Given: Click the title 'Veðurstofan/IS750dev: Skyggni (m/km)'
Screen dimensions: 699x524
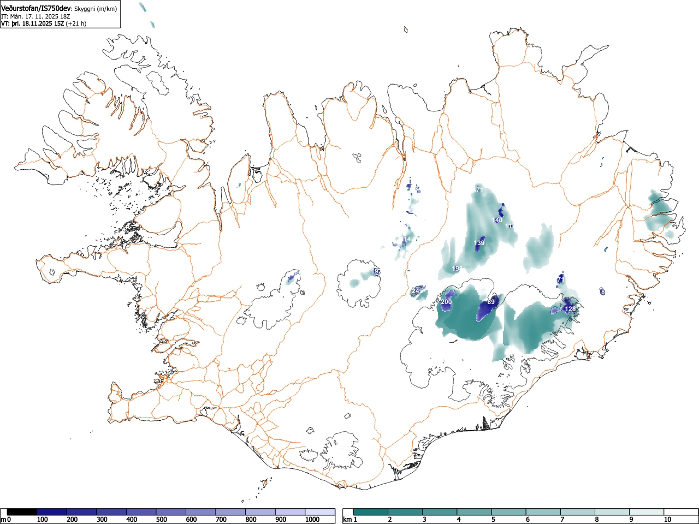Looking at the screenshot, I should tap(59, 8).
